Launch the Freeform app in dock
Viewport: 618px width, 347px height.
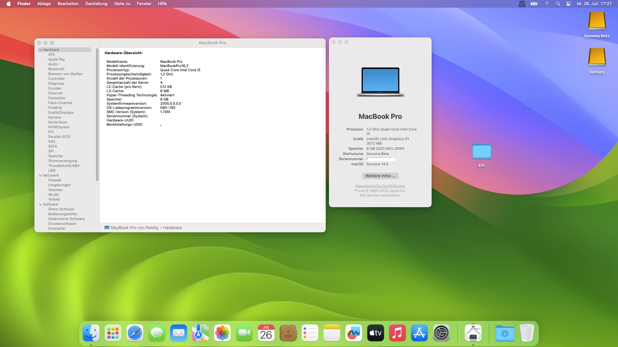tap(353, 333)
